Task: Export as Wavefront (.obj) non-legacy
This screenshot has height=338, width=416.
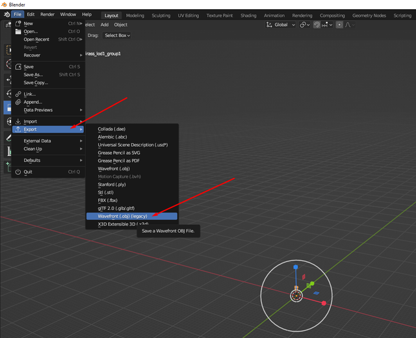Action: 132,169
